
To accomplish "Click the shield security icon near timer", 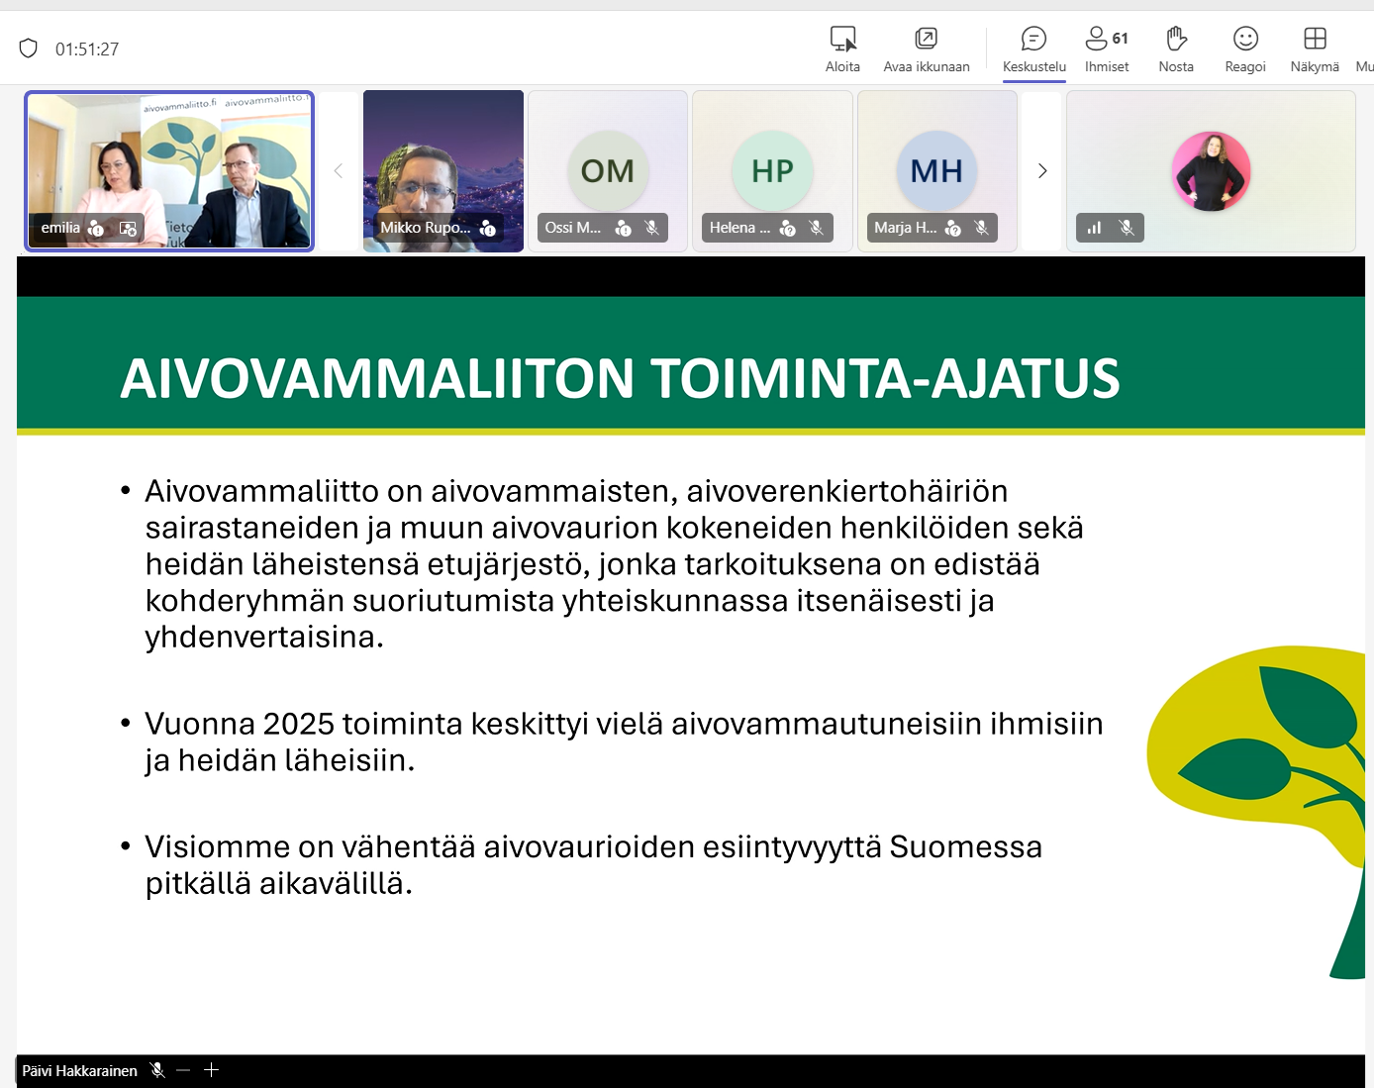I will [x=29, y=49].
